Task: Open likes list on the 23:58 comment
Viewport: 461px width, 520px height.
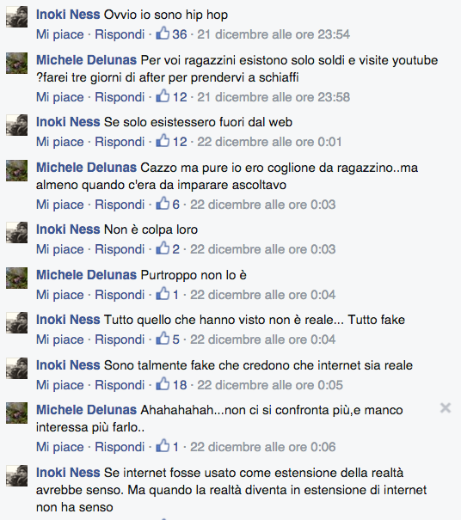Action: point(171,97)
